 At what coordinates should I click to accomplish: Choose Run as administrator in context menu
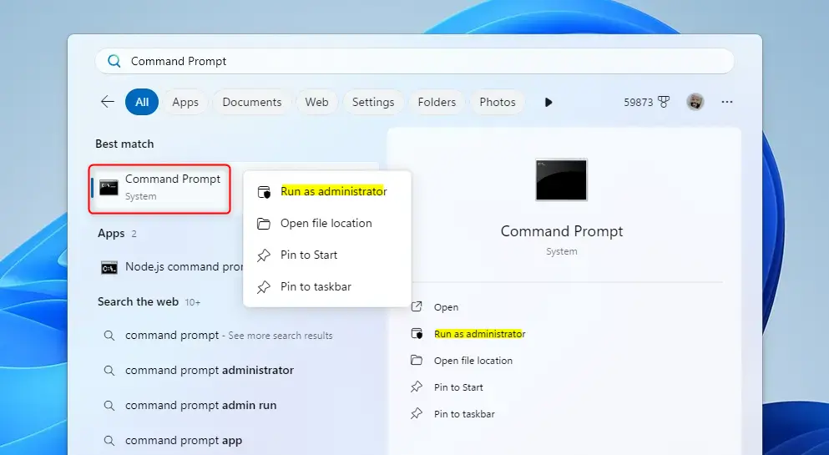tap(327, 191)
